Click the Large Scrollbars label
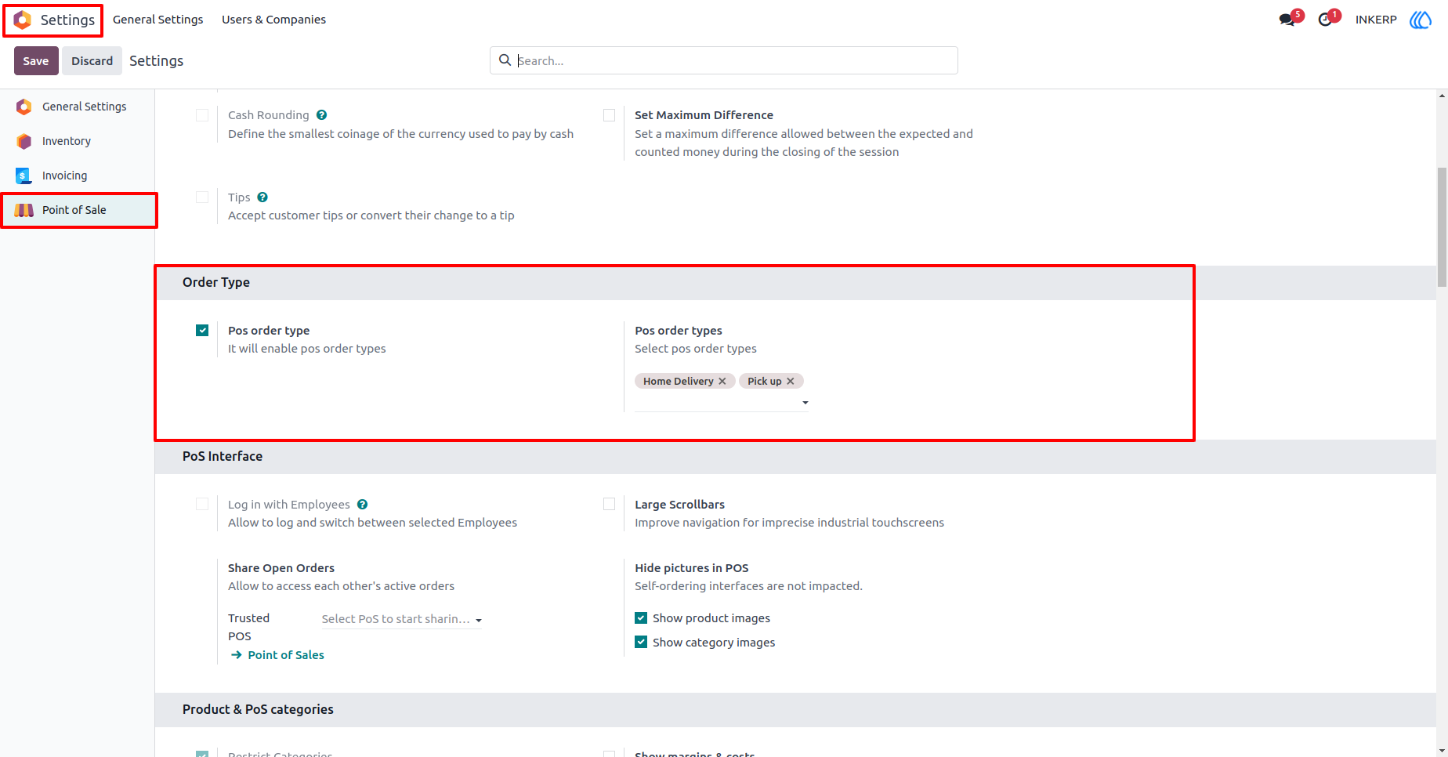This screenshot has width=1448, height=757. pos(679,505)
